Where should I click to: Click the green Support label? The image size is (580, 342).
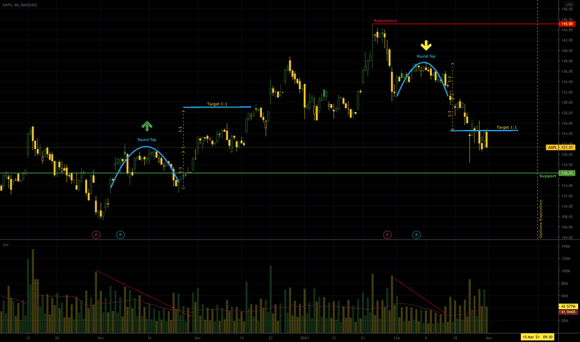[548, 176]
